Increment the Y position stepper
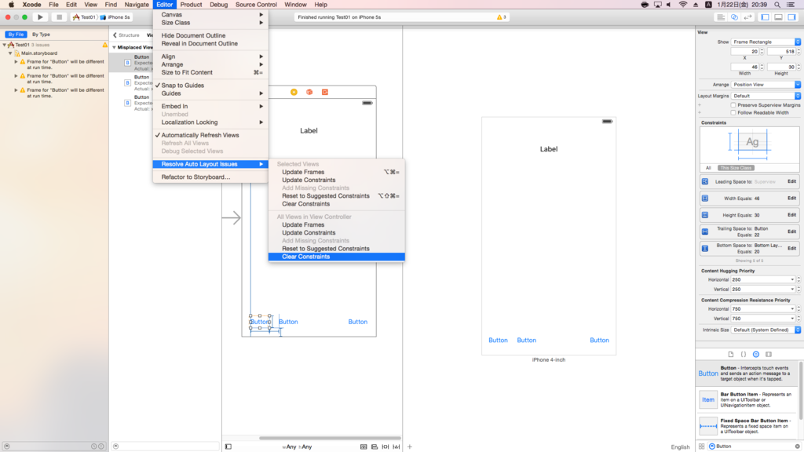Viewport: 804px width, 452px height. pos(799,50)
